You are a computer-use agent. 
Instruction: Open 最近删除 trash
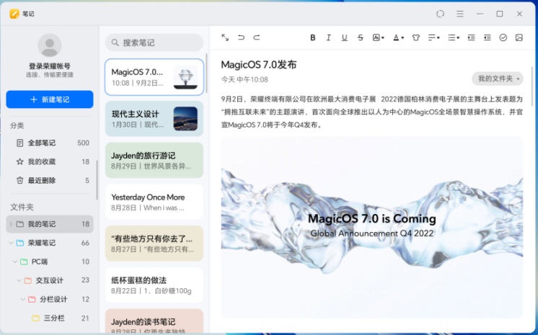50,181
